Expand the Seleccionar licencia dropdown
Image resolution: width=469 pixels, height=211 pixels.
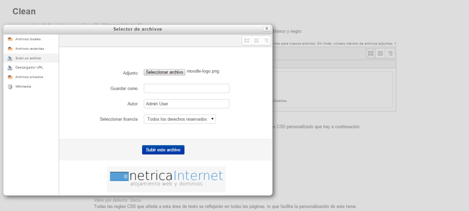[x=180, y=119]
